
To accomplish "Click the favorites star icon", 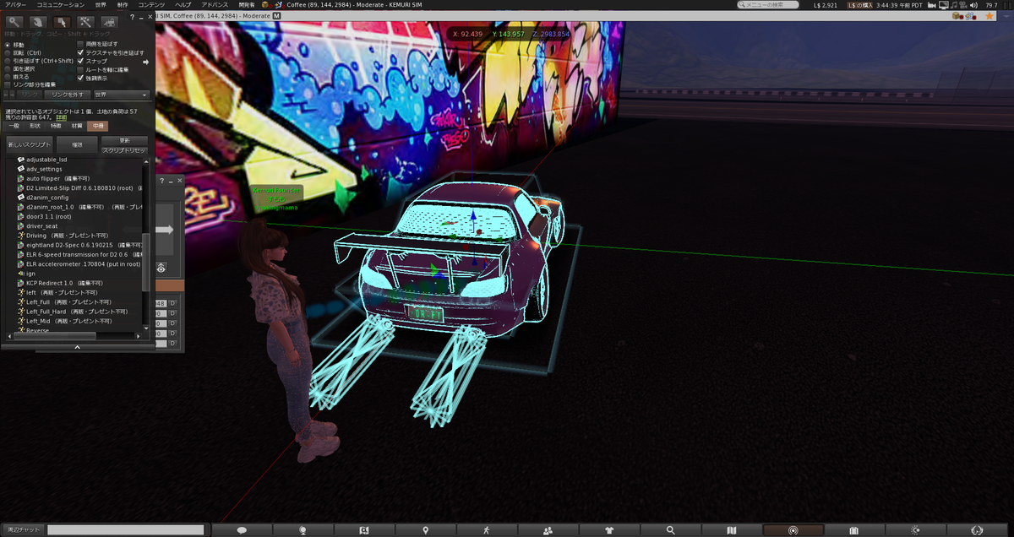I will pos(989,16).
